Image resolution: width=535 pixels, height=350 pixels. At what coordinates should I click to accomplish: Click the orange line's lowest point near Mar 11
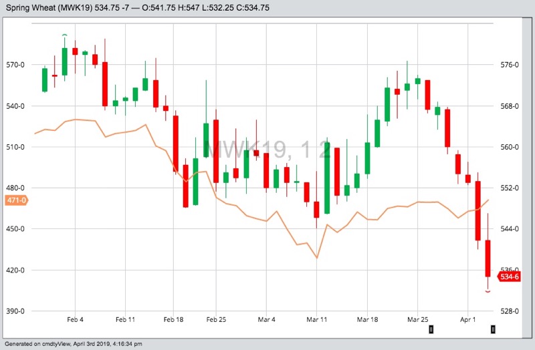pos(316,258)
